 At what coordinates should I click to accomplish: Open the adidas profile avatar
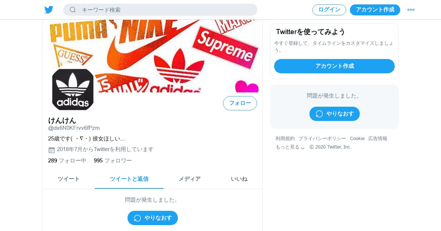point(73,89)
